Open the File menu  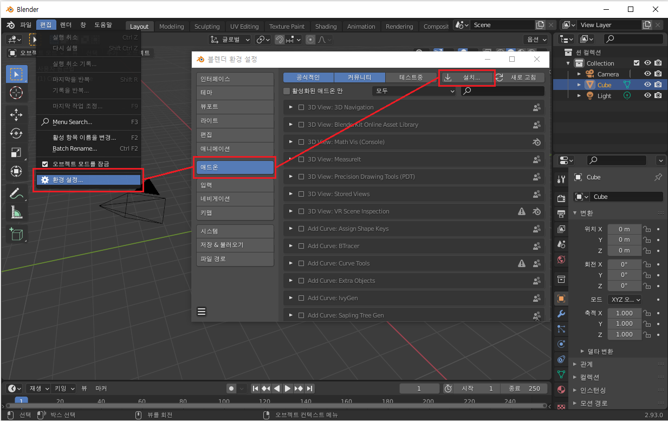click(26, 25)
